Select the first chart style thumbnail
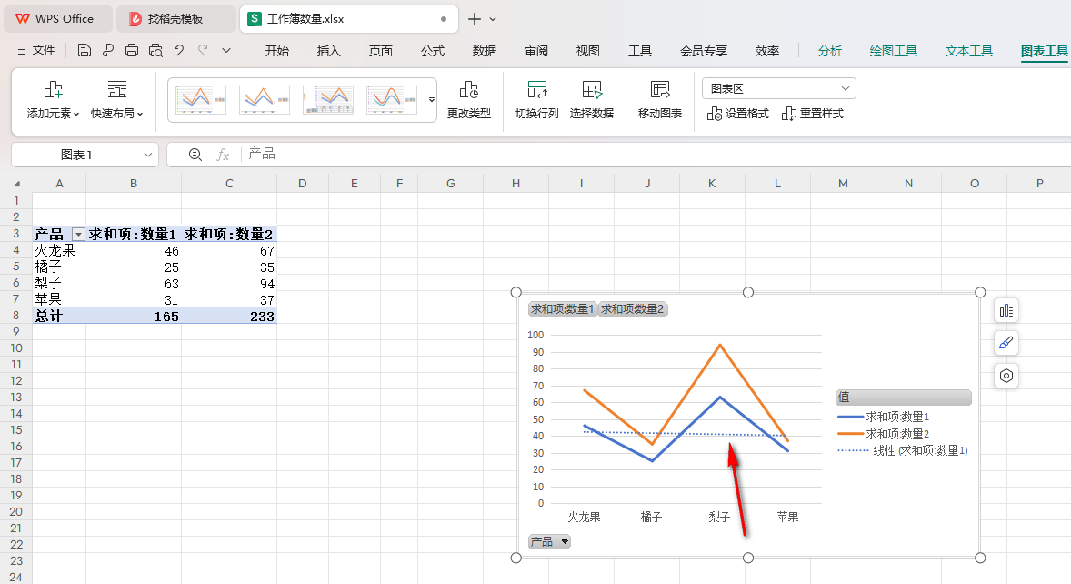 pyautogui.click(x=201, y=100)
